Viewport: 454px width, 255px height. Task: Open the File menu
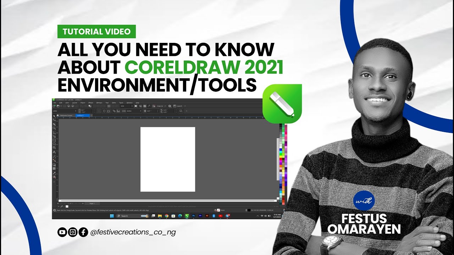[x=55, y=103]
